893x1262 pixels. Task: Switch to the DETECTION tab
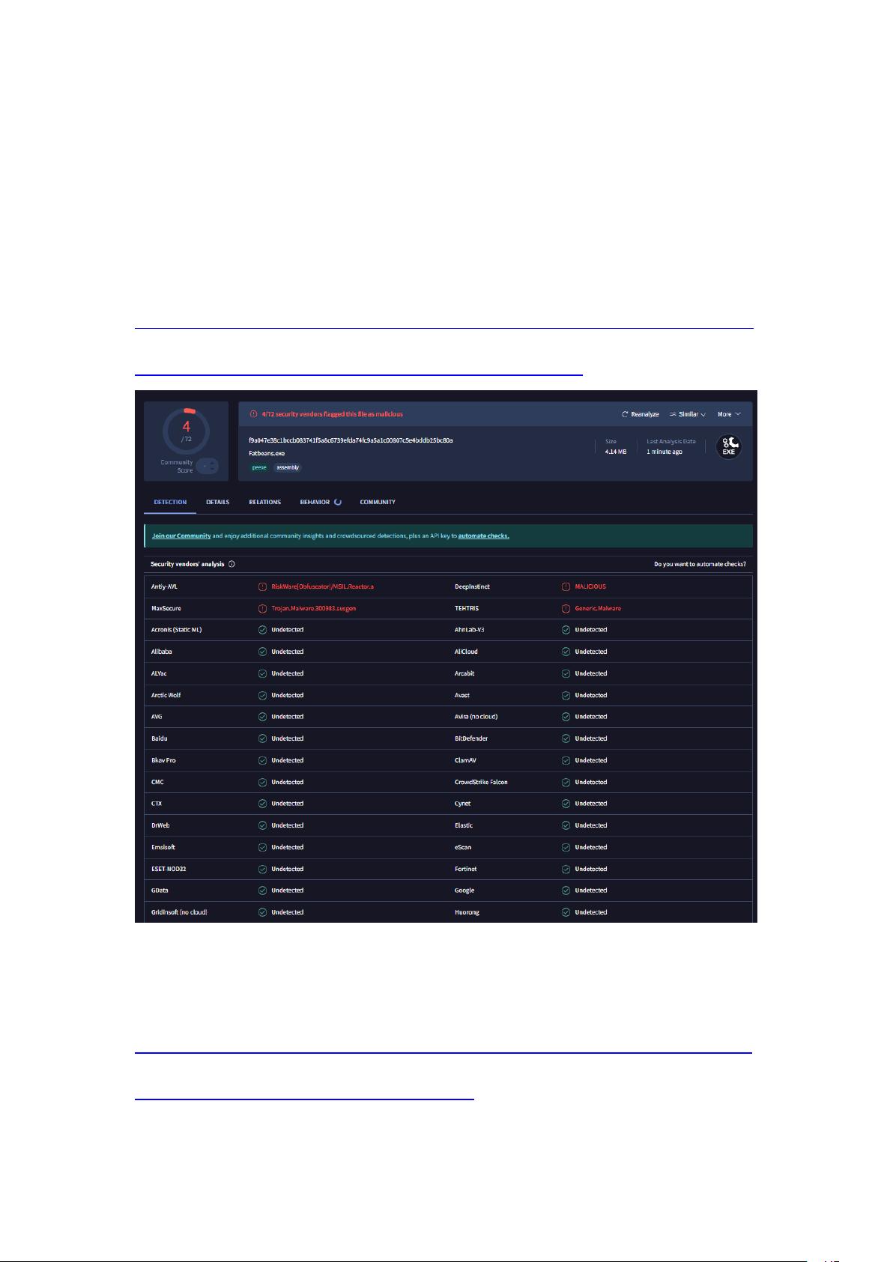(170, 502)
